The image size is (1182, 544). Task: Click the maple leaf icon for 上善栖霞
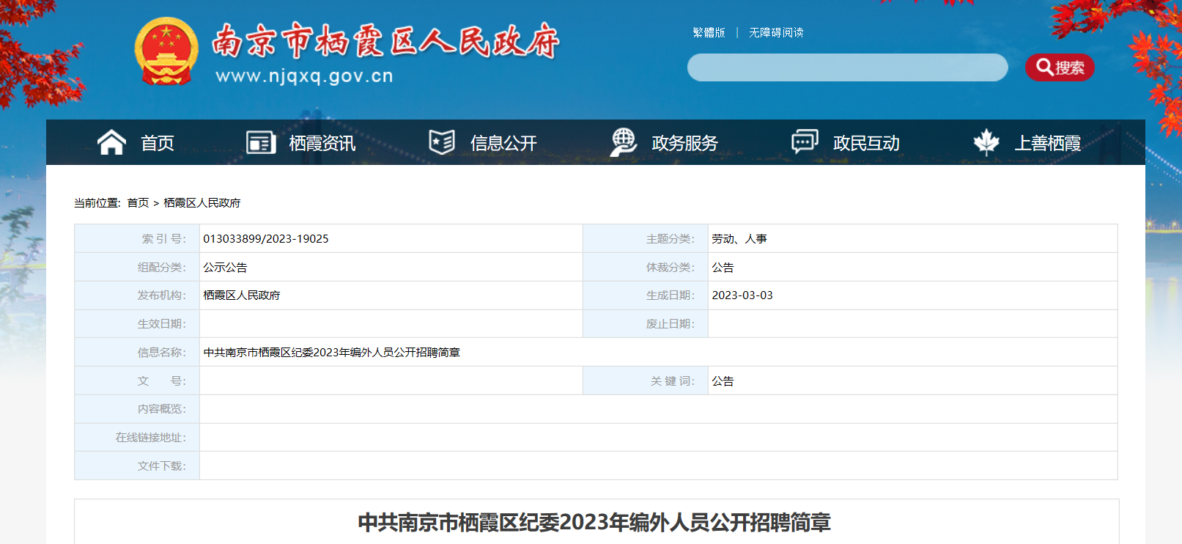(986, 142)
